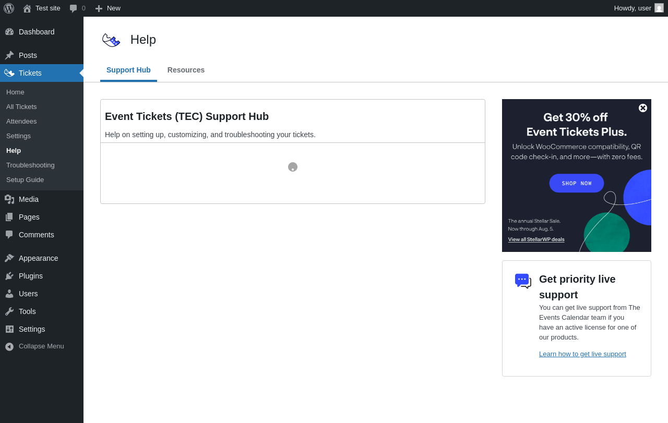Click the SHOP NOW button

coord(577,183)
